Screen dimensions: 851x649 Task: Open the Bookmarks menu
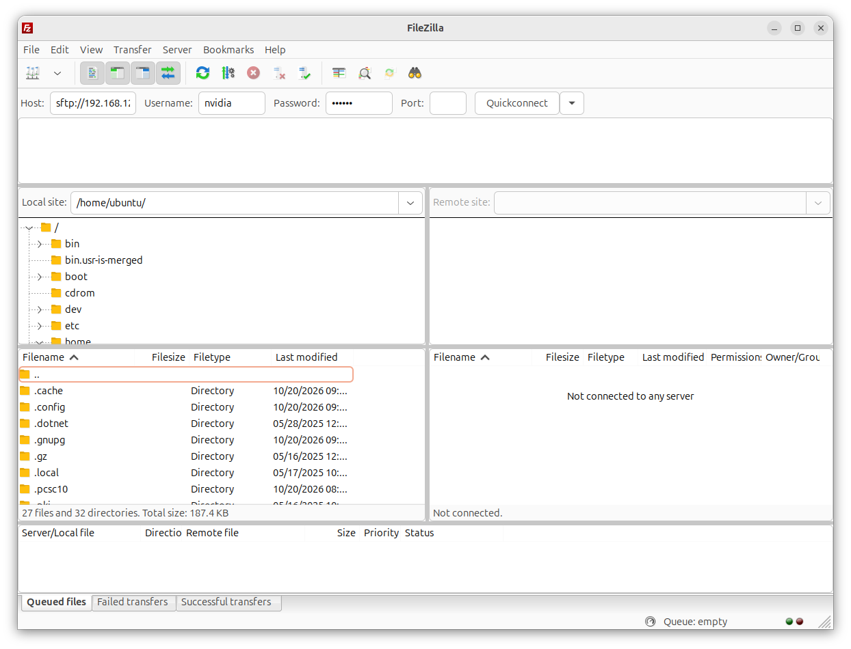[x=228, y=50]
